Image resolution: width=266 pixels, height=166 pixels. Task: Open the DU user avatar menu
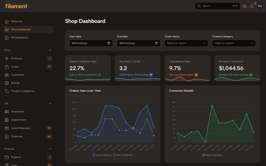260,6
